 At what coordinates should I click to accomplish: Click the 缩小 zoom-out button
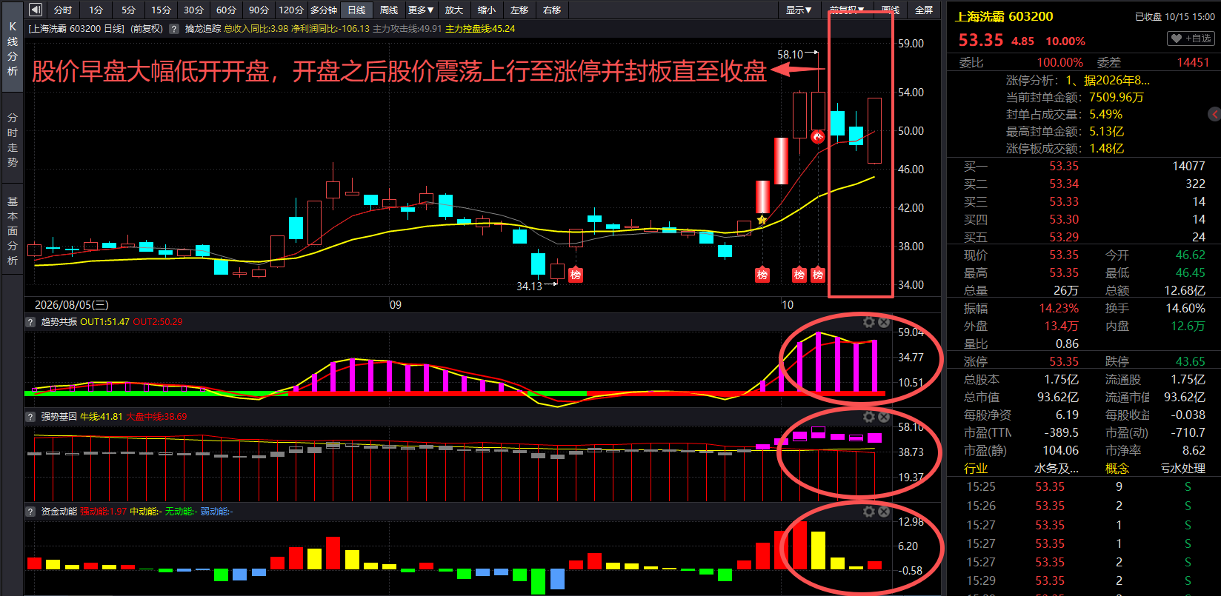pyautogui.click(x=487, y=10)
